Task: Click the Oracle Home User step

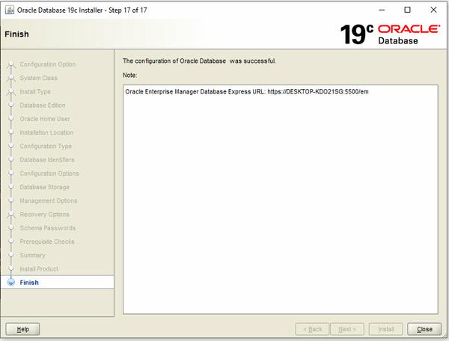Action: tap(45, 119)
